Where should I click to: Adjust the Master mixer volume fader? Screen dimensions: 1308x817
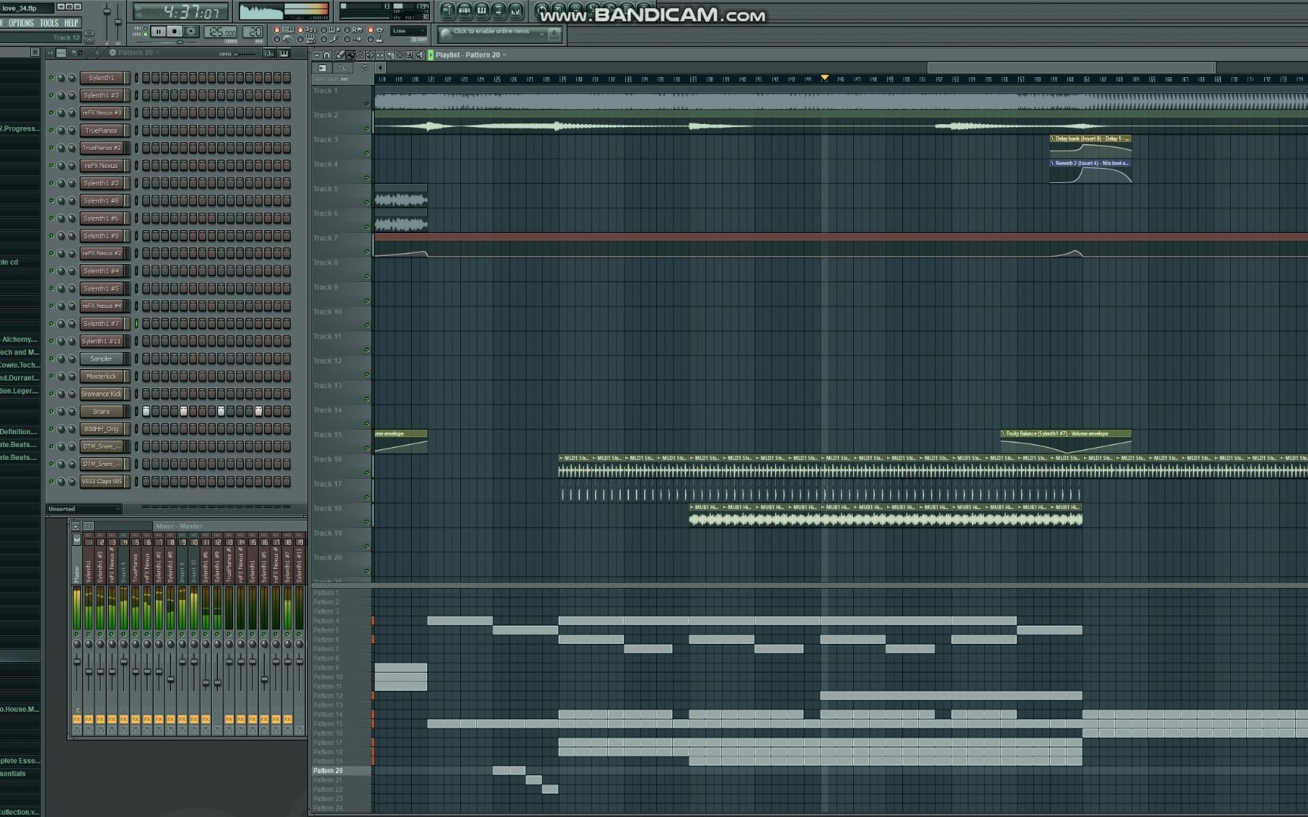(76, 661)
